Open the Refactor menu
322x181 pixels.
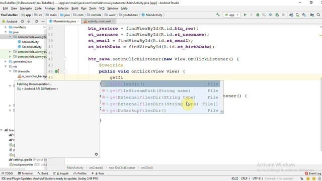point(63,9)
